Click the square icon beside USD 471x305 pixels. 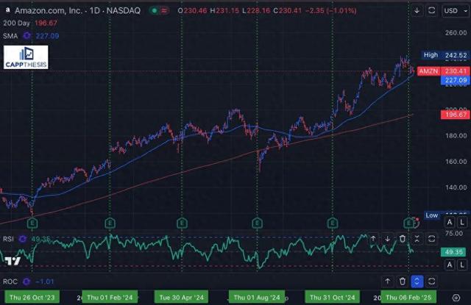click(x=431, y=11)
